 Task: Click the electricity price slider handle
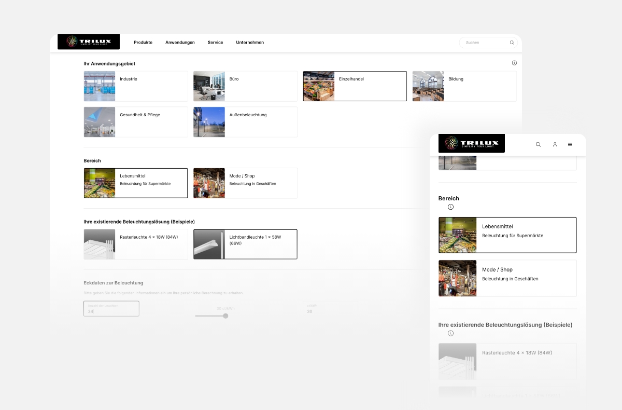point(225,316)
